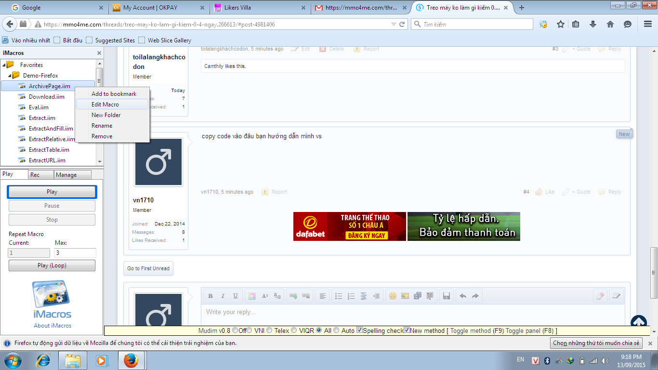Choose Add to bookmark from context menu
Screen dimensions: 658x370
(x=112, y=94)
